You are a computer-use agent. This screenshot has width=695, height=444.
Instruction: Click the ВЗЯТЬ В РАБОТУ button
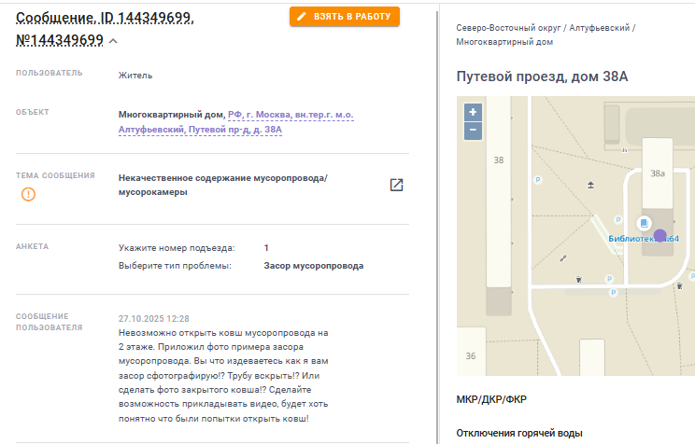pyautogui.click(x=345, y=17)
